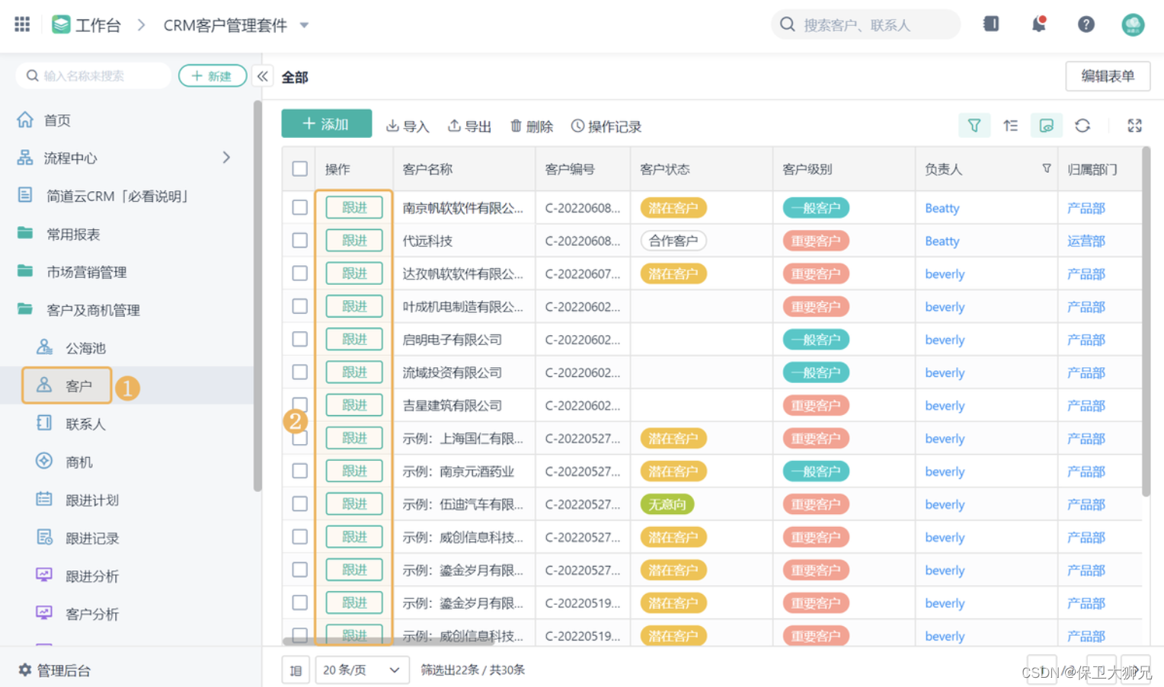Click the table vertical scrollbar

coord(1146,320)
